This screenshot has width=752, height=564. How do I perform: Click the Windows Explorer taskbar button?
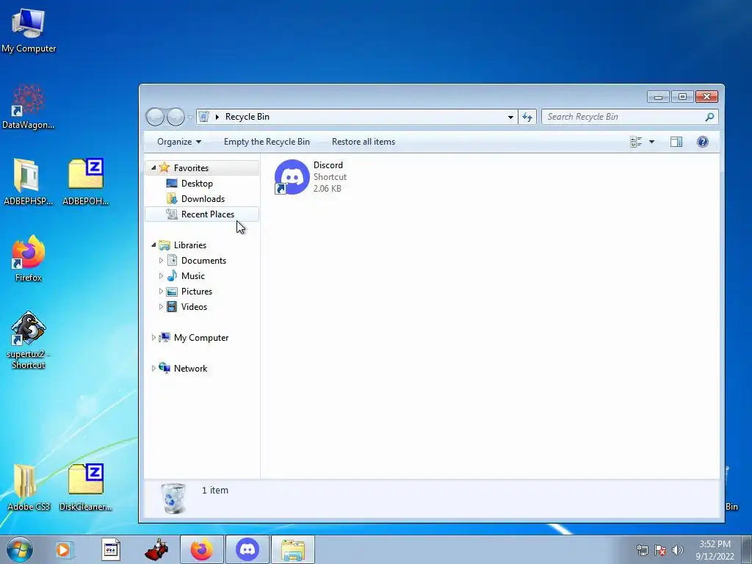[x=293, y=549]
